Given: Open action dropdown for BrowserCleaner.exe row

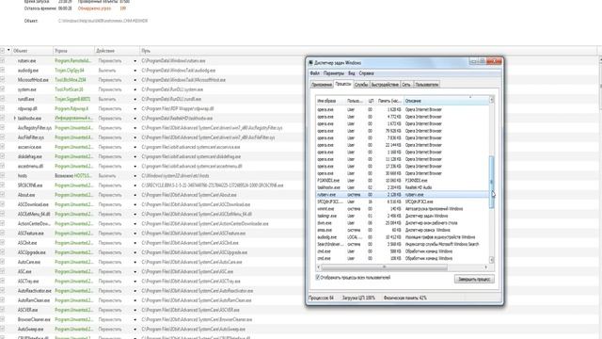Looking at the screenshot, I should (x=135, y=319).
